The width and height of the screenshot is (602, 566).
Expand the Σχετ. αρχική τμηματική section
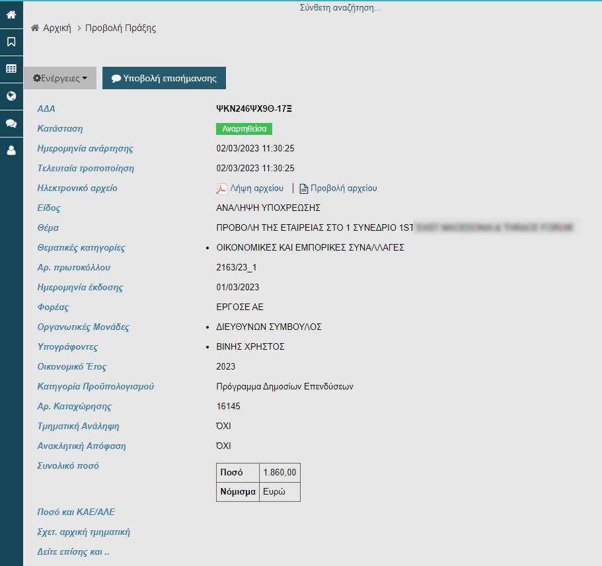click(x=84, y=532)
